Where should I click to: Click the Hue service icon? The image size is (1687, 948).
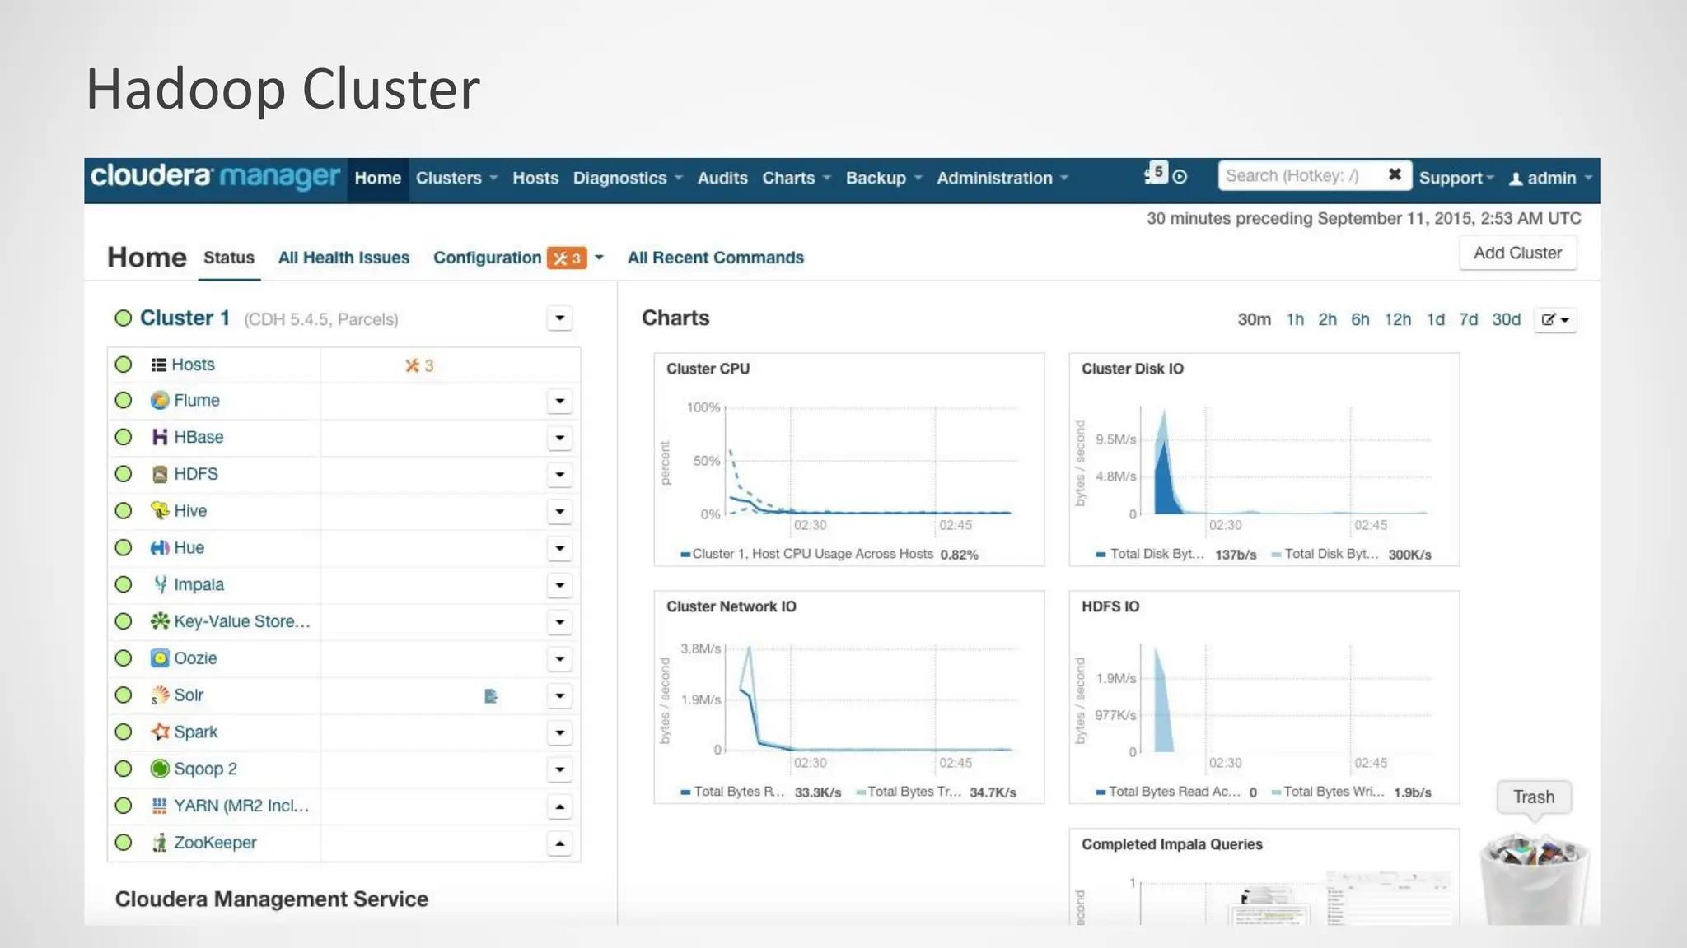(x=160, y=548)
